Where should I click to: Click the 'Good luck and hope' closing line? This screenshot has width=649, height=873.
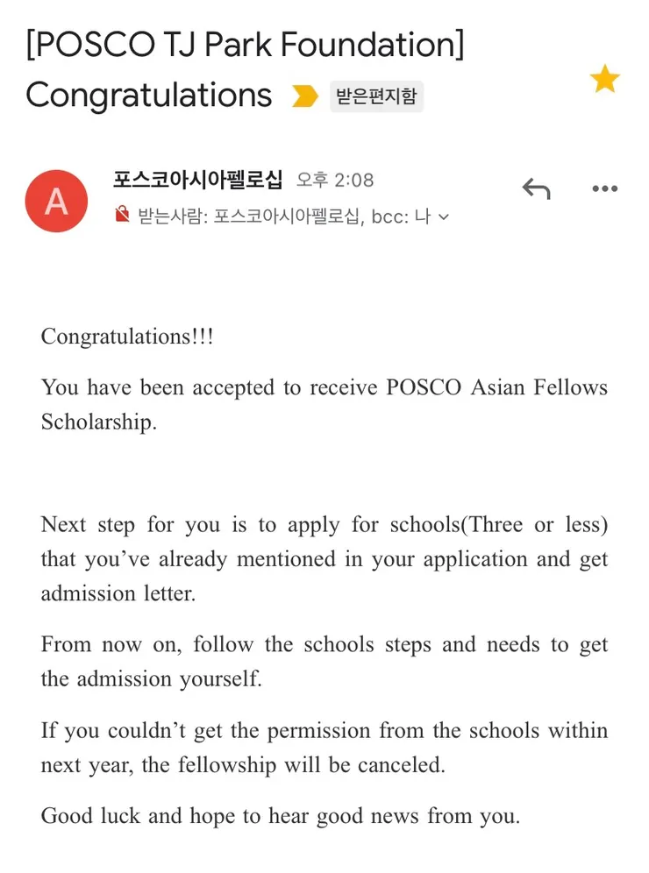point(281,816)
